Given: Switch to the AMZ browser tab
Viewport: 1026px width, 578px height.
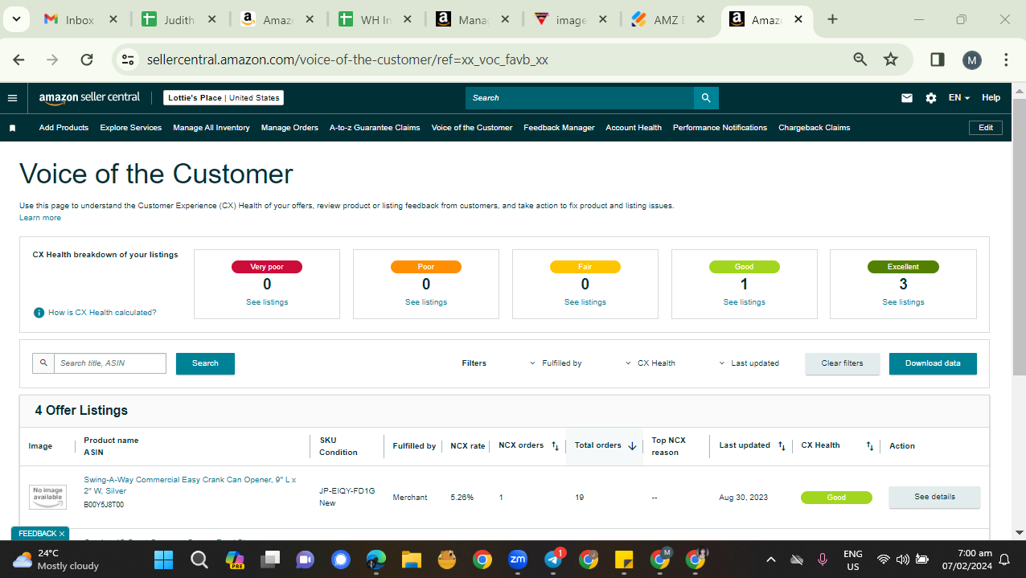Looking at the screenshot, I should click(667, 19).
